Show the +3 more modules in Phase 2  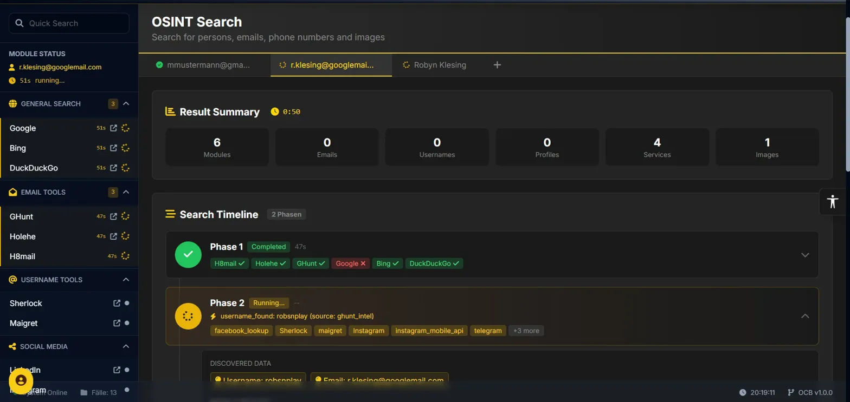click(x=526, y=331)
